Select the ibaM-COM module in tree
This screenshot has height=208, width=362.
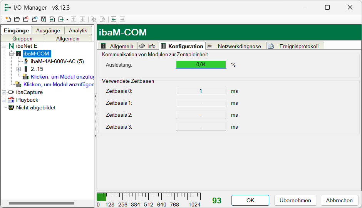(x=36, y=54)
